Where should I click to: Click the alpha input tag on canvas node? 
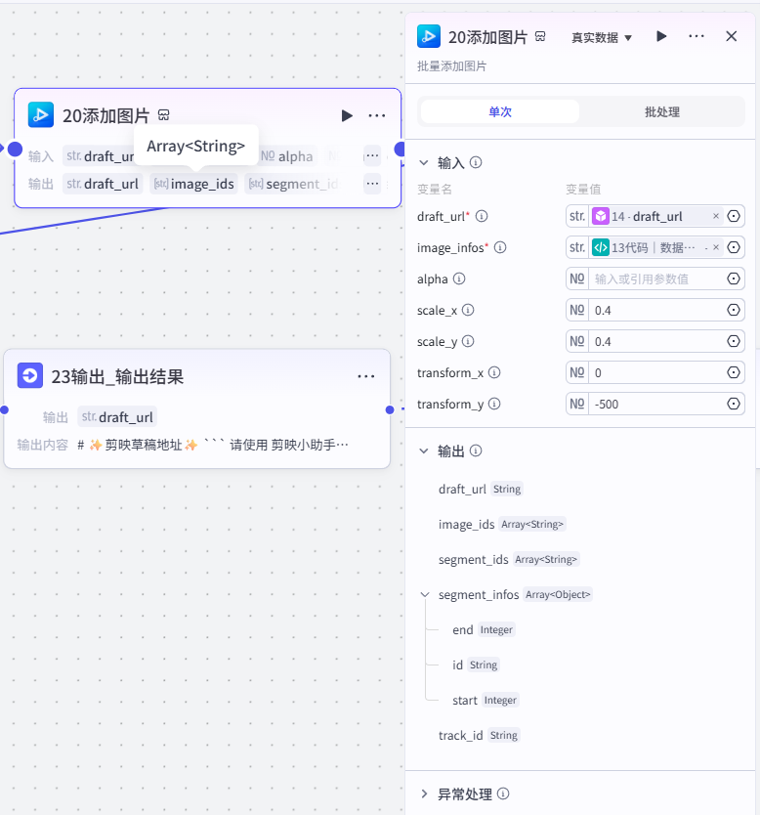pyautogui.click(x=287, y=156)
